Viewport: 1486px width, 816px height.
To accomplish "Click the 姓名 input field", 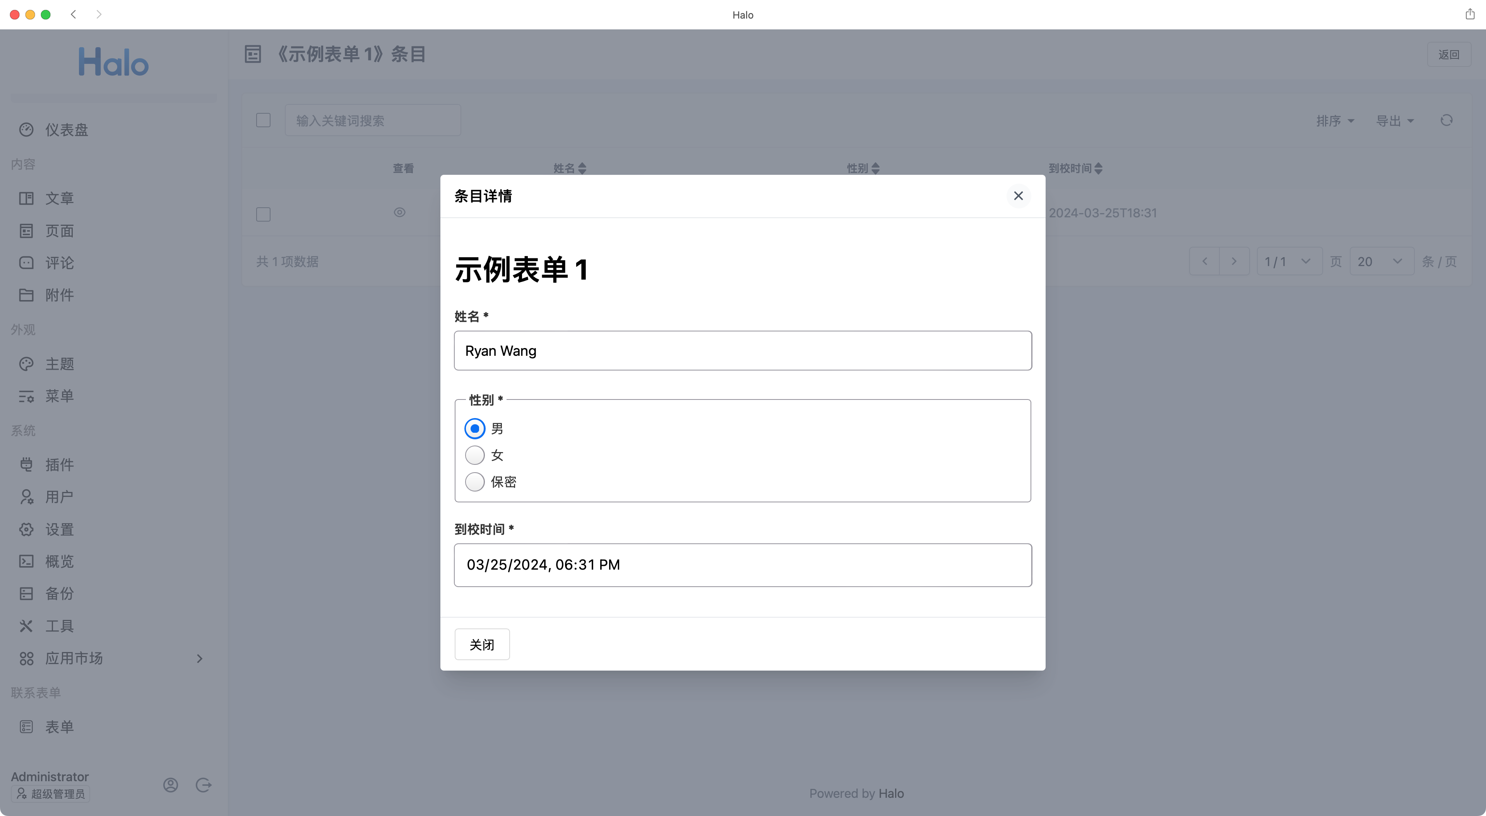I will pyautogui.click(x=743, y=351).
